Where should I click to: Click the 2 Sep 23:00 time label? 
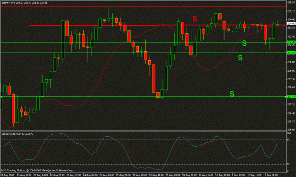(x=239, y=175)
